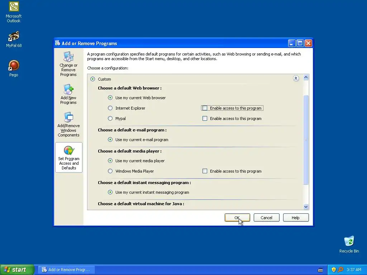
Task: Click the vertical scrollbar thumb
Action: (306, 140)
